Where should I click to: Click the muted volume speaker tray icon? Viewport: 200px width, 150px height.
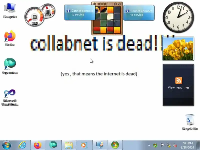point(175,145)
